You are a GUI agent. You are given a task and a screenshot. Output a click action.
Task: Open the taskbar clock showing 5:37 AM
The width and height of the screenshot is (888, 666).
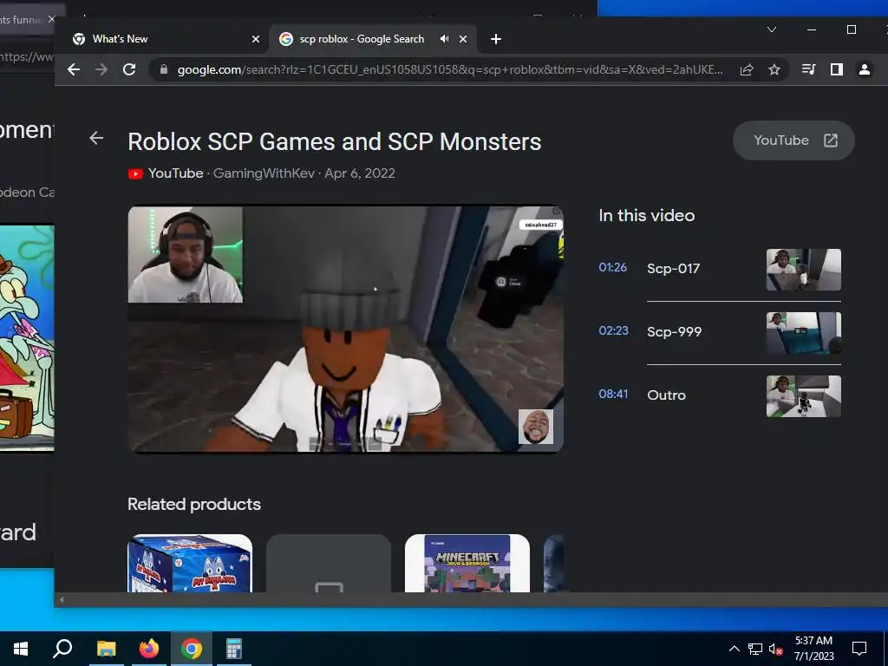tap(813, 649)
